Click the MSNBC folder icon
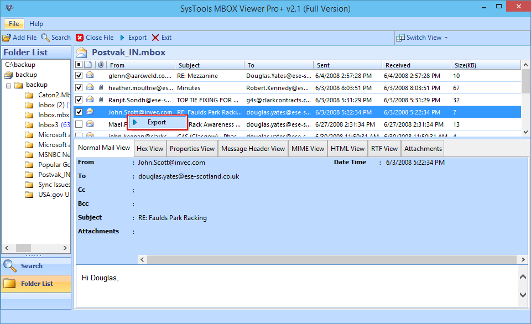Image resolution: width=531 pixels, height=324 pixels. tap(29, 155)
